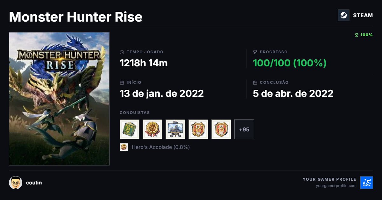This screenshot has width=382, height=200.
Task: Open the green book achievement icon
Action: tap(130, 129)
